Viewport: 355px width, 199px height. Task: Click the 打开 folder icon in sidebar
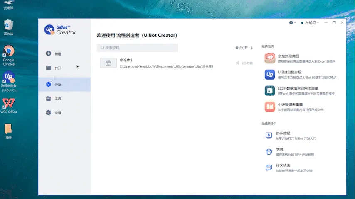48,68
